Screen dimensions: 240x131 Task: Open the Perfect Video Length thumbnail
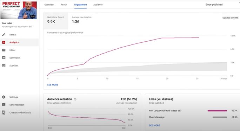click(x=19, y=10)
